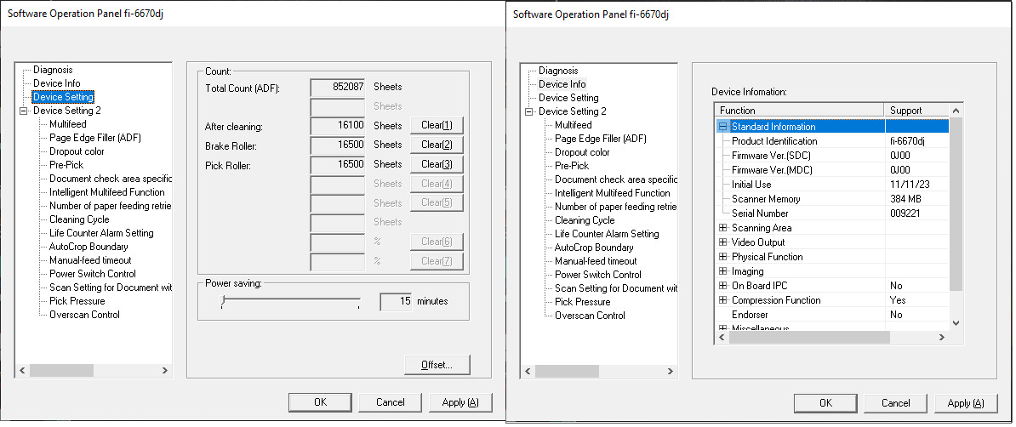Open Cleaning Cycle in left window
The width and height of the screenshot is (1016, 427).
tap(79, 219)
